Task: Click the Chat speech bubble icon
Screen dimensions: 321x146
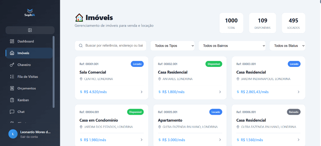Action: 12,112
